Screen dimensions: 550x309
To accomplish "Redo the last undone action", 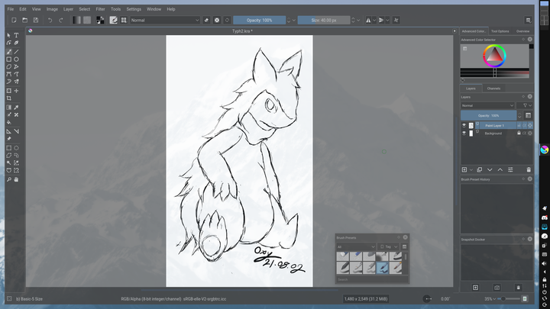I will 60,21.
